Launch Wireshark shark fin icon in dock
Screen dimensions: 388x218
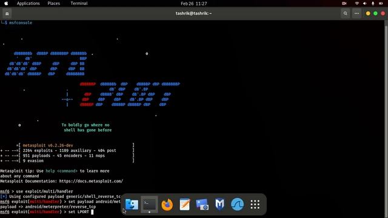coord(237,205)
